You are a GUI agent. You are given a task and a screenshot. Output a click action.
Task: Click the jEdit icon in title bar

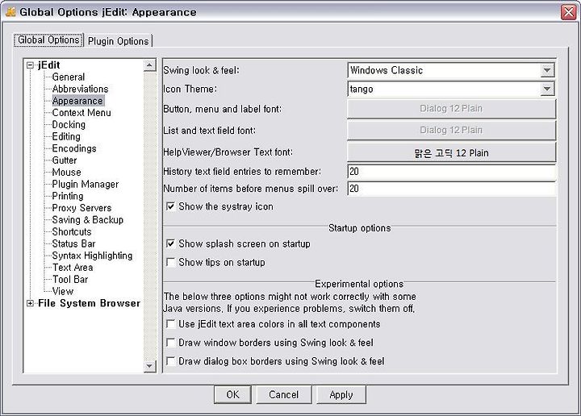pyautogui.click(x=10, y=12)
